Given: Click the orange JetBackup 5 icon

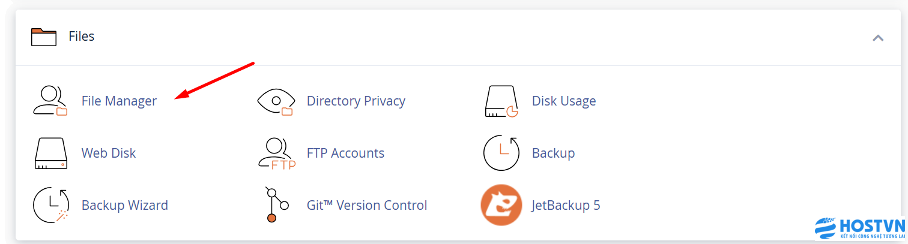Looking at the screenshot, I should [501, 205].
